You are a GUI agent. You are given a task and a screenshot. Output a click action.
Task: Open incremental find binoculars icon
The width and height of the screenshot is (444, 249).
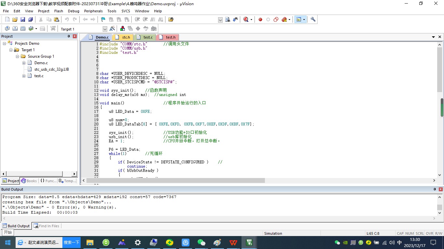click(235, 19)
